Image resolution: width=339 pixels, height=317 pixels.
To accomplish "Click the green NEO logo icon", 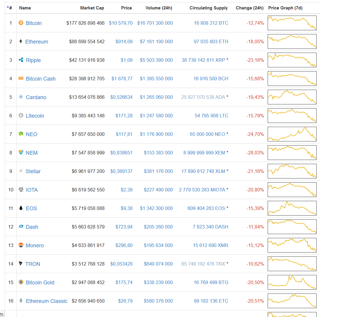I will pyautogui.click(x=21, y=134).
